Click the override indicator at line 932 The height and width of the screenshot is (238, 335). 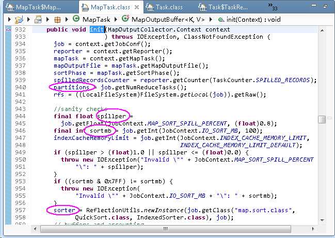point(8,29)
